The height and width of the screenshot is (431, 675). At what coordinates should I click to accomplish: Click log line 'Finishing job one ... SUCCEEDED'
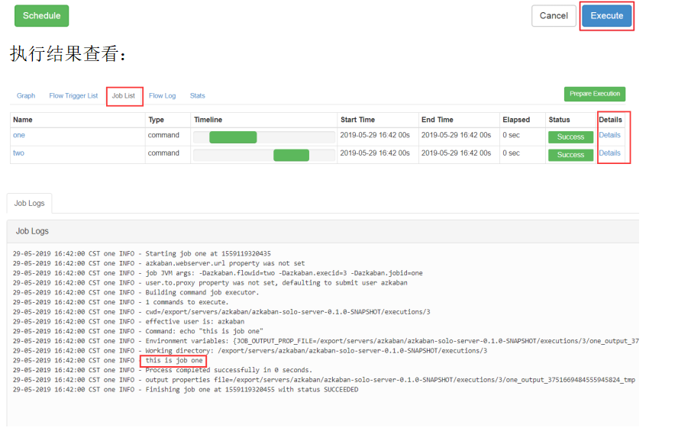(x=186, y=390)
